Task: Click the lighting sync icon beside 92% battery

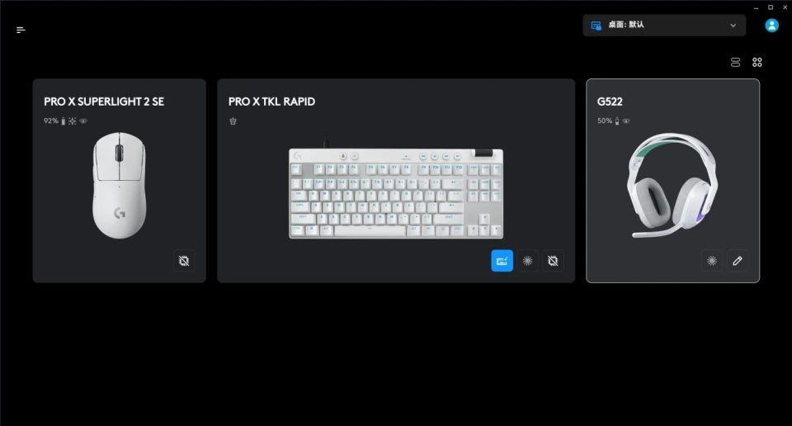Action: (73, 121)
